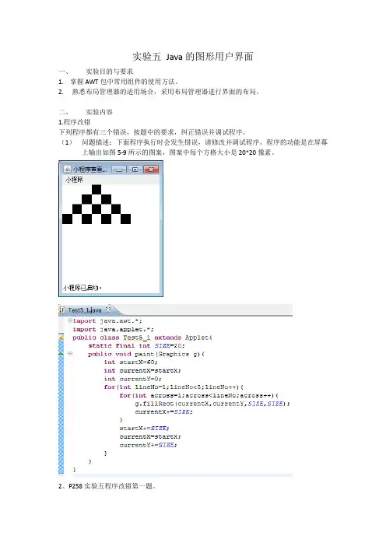Click the line static final int SIZE=20;

point(136,346)
